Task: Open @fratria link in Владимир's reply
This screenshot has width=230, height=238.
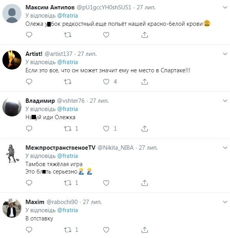Action: click(x=68, y=109)
